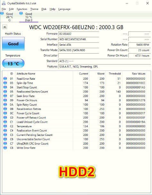Open the Help menu
The image size is (152, 195).
coord(52,9)
